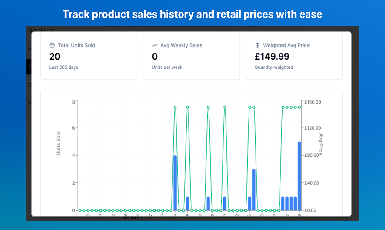Viewport: 385px width, 230px height.
Task: Click the dollar icon beside Weighted Avg Price
Action: tap(257, 45)
